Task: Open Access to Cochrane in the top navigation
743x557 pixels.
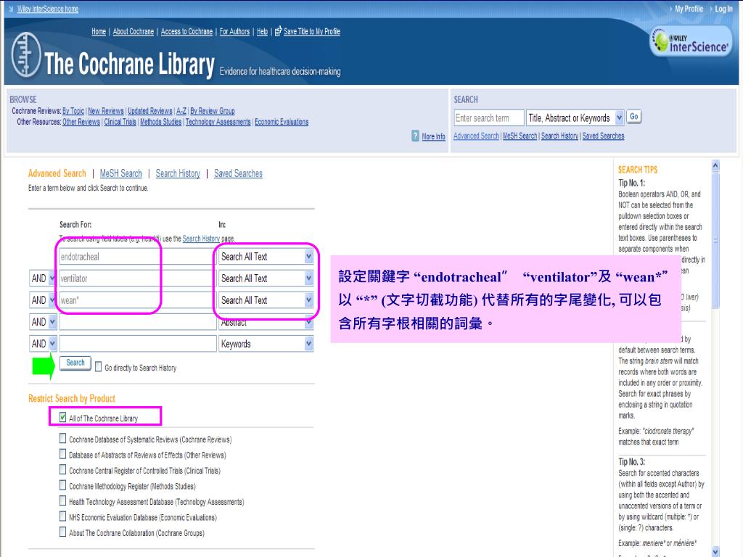Action: [x=186, y=31]
